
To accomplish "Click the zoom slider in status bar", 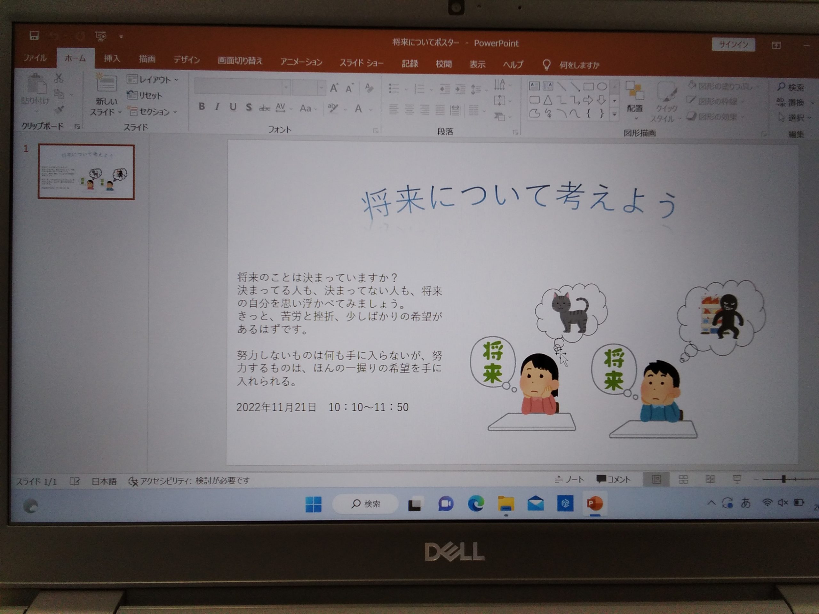I will click(x=783, y=479).
